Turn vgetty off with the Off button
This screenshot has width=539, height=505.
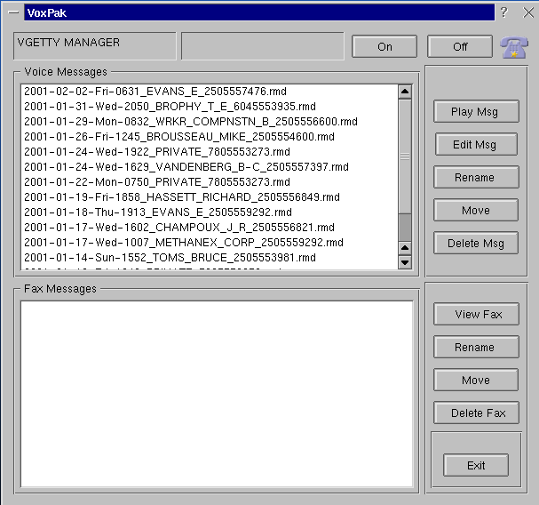(x=460, y=47)
